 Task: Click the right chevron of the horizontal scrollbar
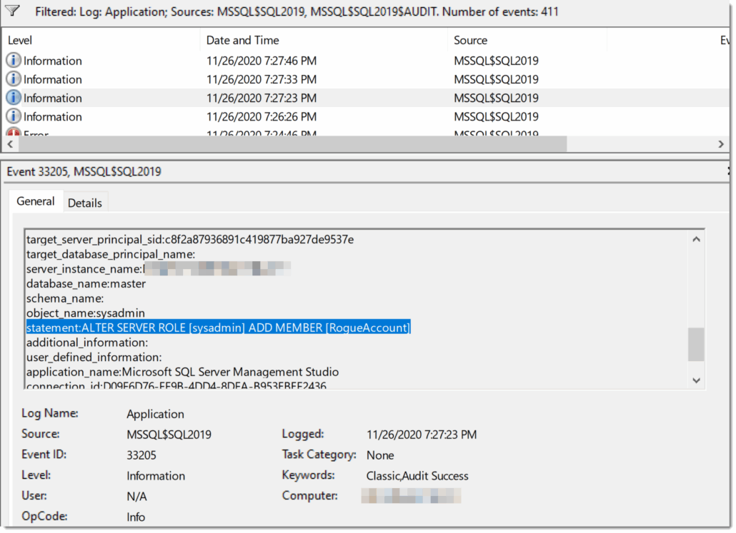click(722, 143)
